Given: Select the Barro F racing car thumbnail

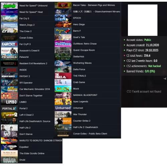Looking at the screenshot, I should tap(63, 31).
